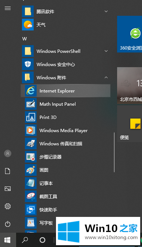Launch Internet Explorer icon

(x=31, y=91)
